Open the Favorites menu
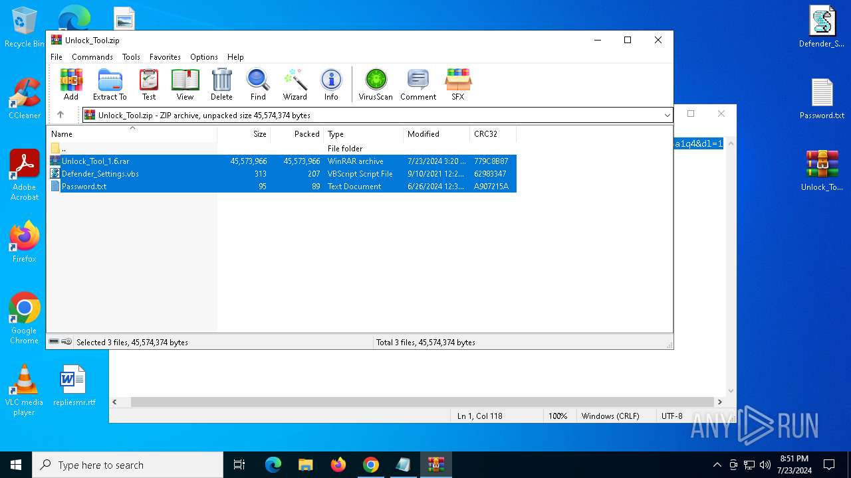 click(165, 57)
